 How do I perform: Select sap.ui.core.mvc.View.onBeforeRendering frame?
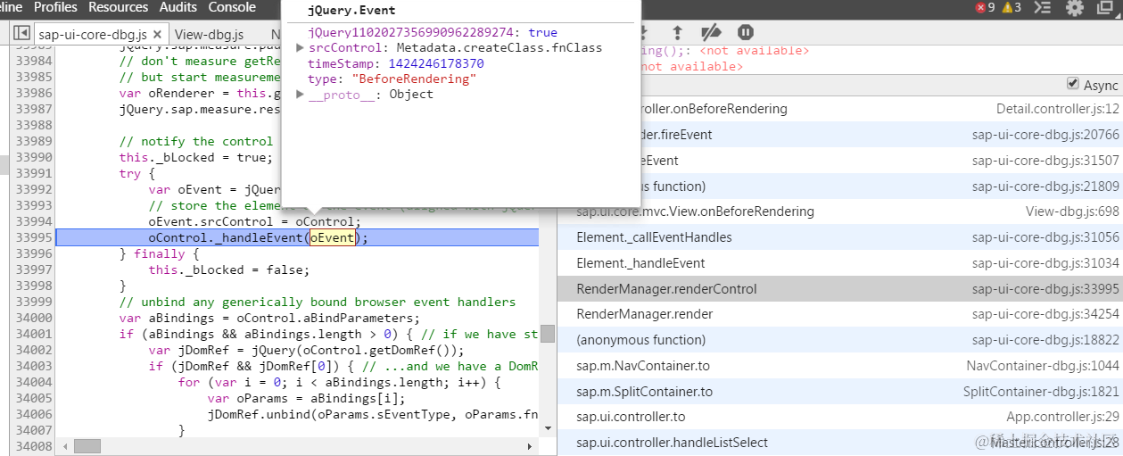(839, 211)
